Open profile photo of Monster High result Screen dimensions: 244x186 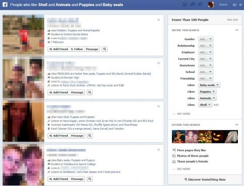click(23, 78)
